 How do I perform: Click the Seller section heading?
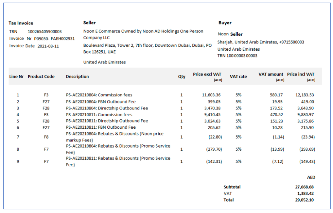coord(89,23)
